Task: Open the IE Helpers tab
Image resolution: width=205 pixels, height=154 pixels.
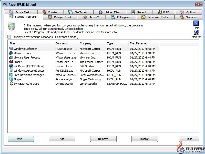Action: point(121,17)
